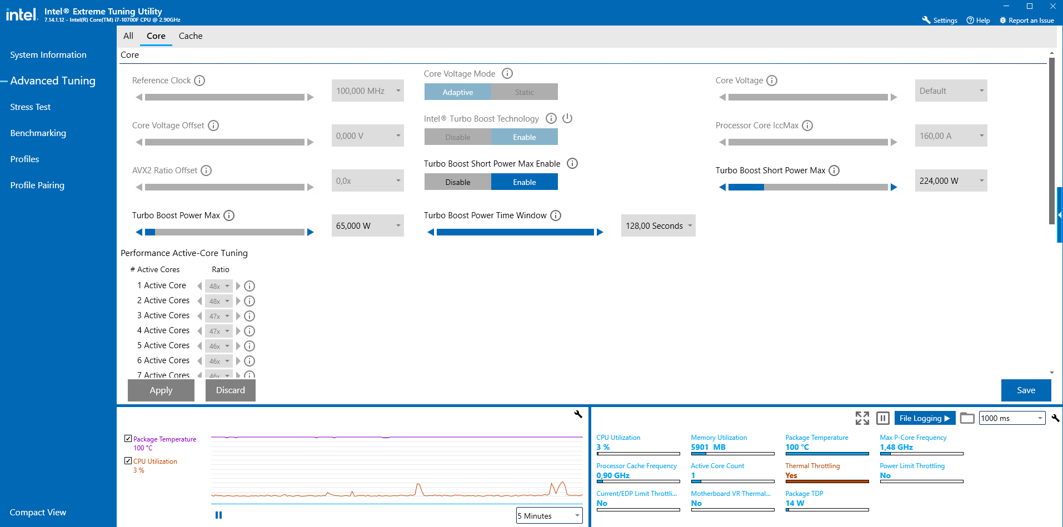Image resolution: width=1063 pixels, height=527 pixels.
Task: Open the log file folder
Action: click(967, 418)
